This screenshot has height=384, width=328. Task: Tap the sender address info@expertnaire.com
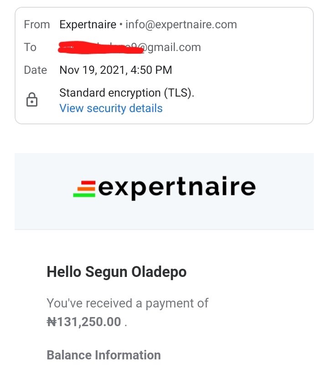point(181,25)
